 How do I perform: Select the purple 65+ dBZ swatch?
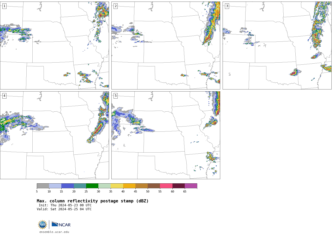pyautogui.click(x=191, y=186)
